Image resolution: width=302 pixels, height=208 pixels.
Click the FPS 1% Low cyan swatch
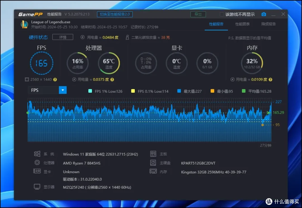(x=90, y=91)
